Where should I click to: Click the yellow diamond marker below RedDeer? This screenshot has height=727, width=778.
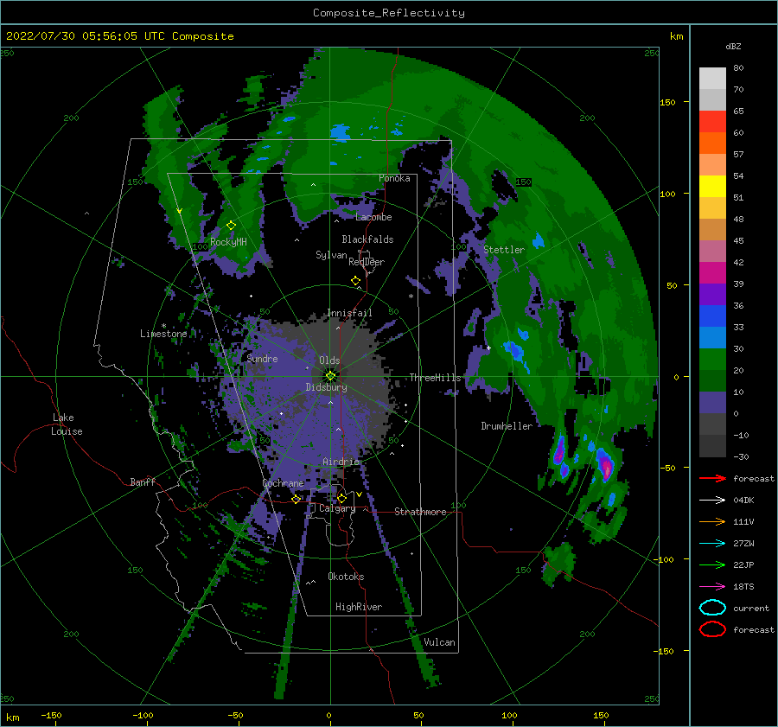pyautogui.click(x=356, y=281)
